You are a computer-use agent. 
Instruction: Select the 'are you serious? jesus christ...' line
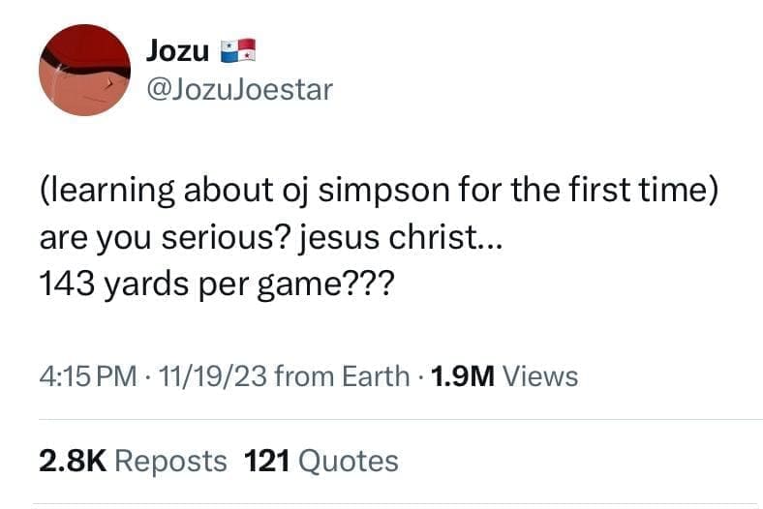270,237
